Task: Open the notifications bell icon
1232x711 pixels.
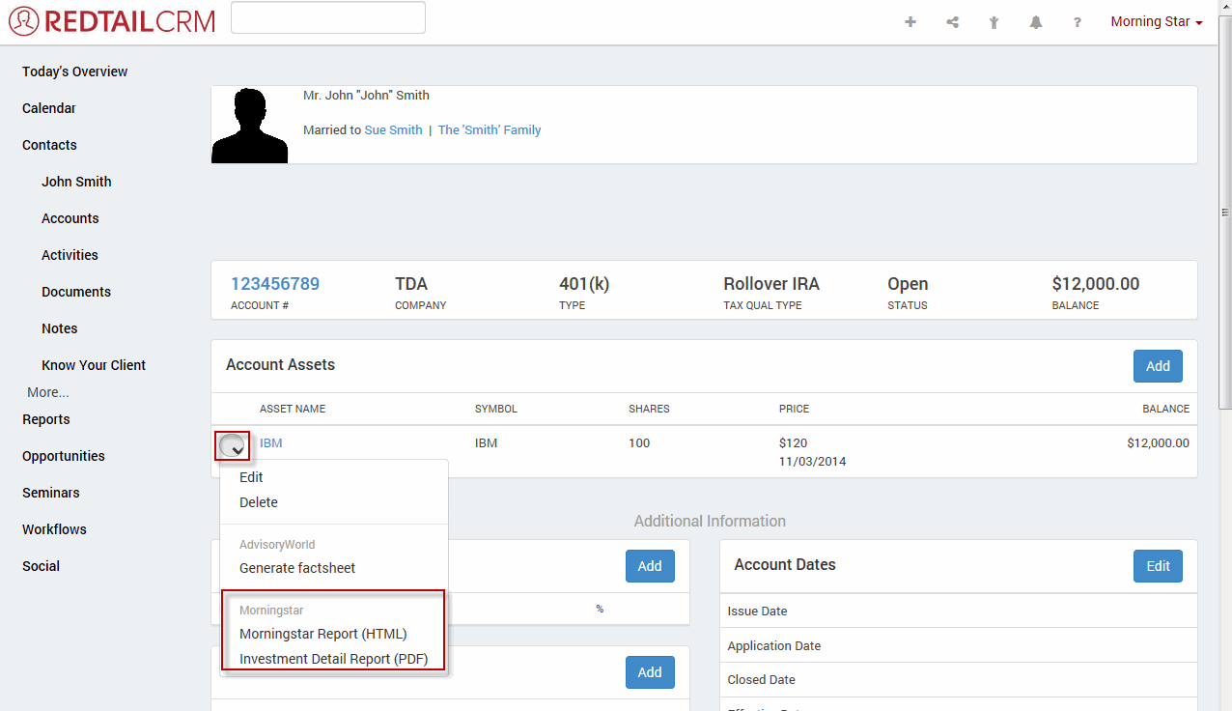Action: (x=1035, y=22)
